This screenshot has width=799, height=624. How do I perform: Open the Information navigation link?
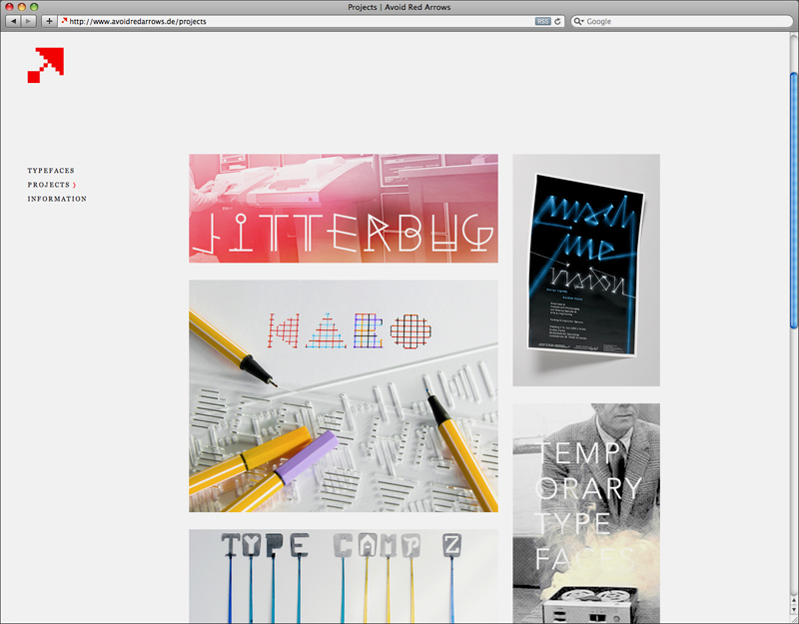(x=57, y=199)
